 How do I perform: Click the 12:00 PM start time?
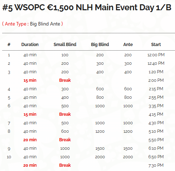pyautogui.click(x=156, y=55)
